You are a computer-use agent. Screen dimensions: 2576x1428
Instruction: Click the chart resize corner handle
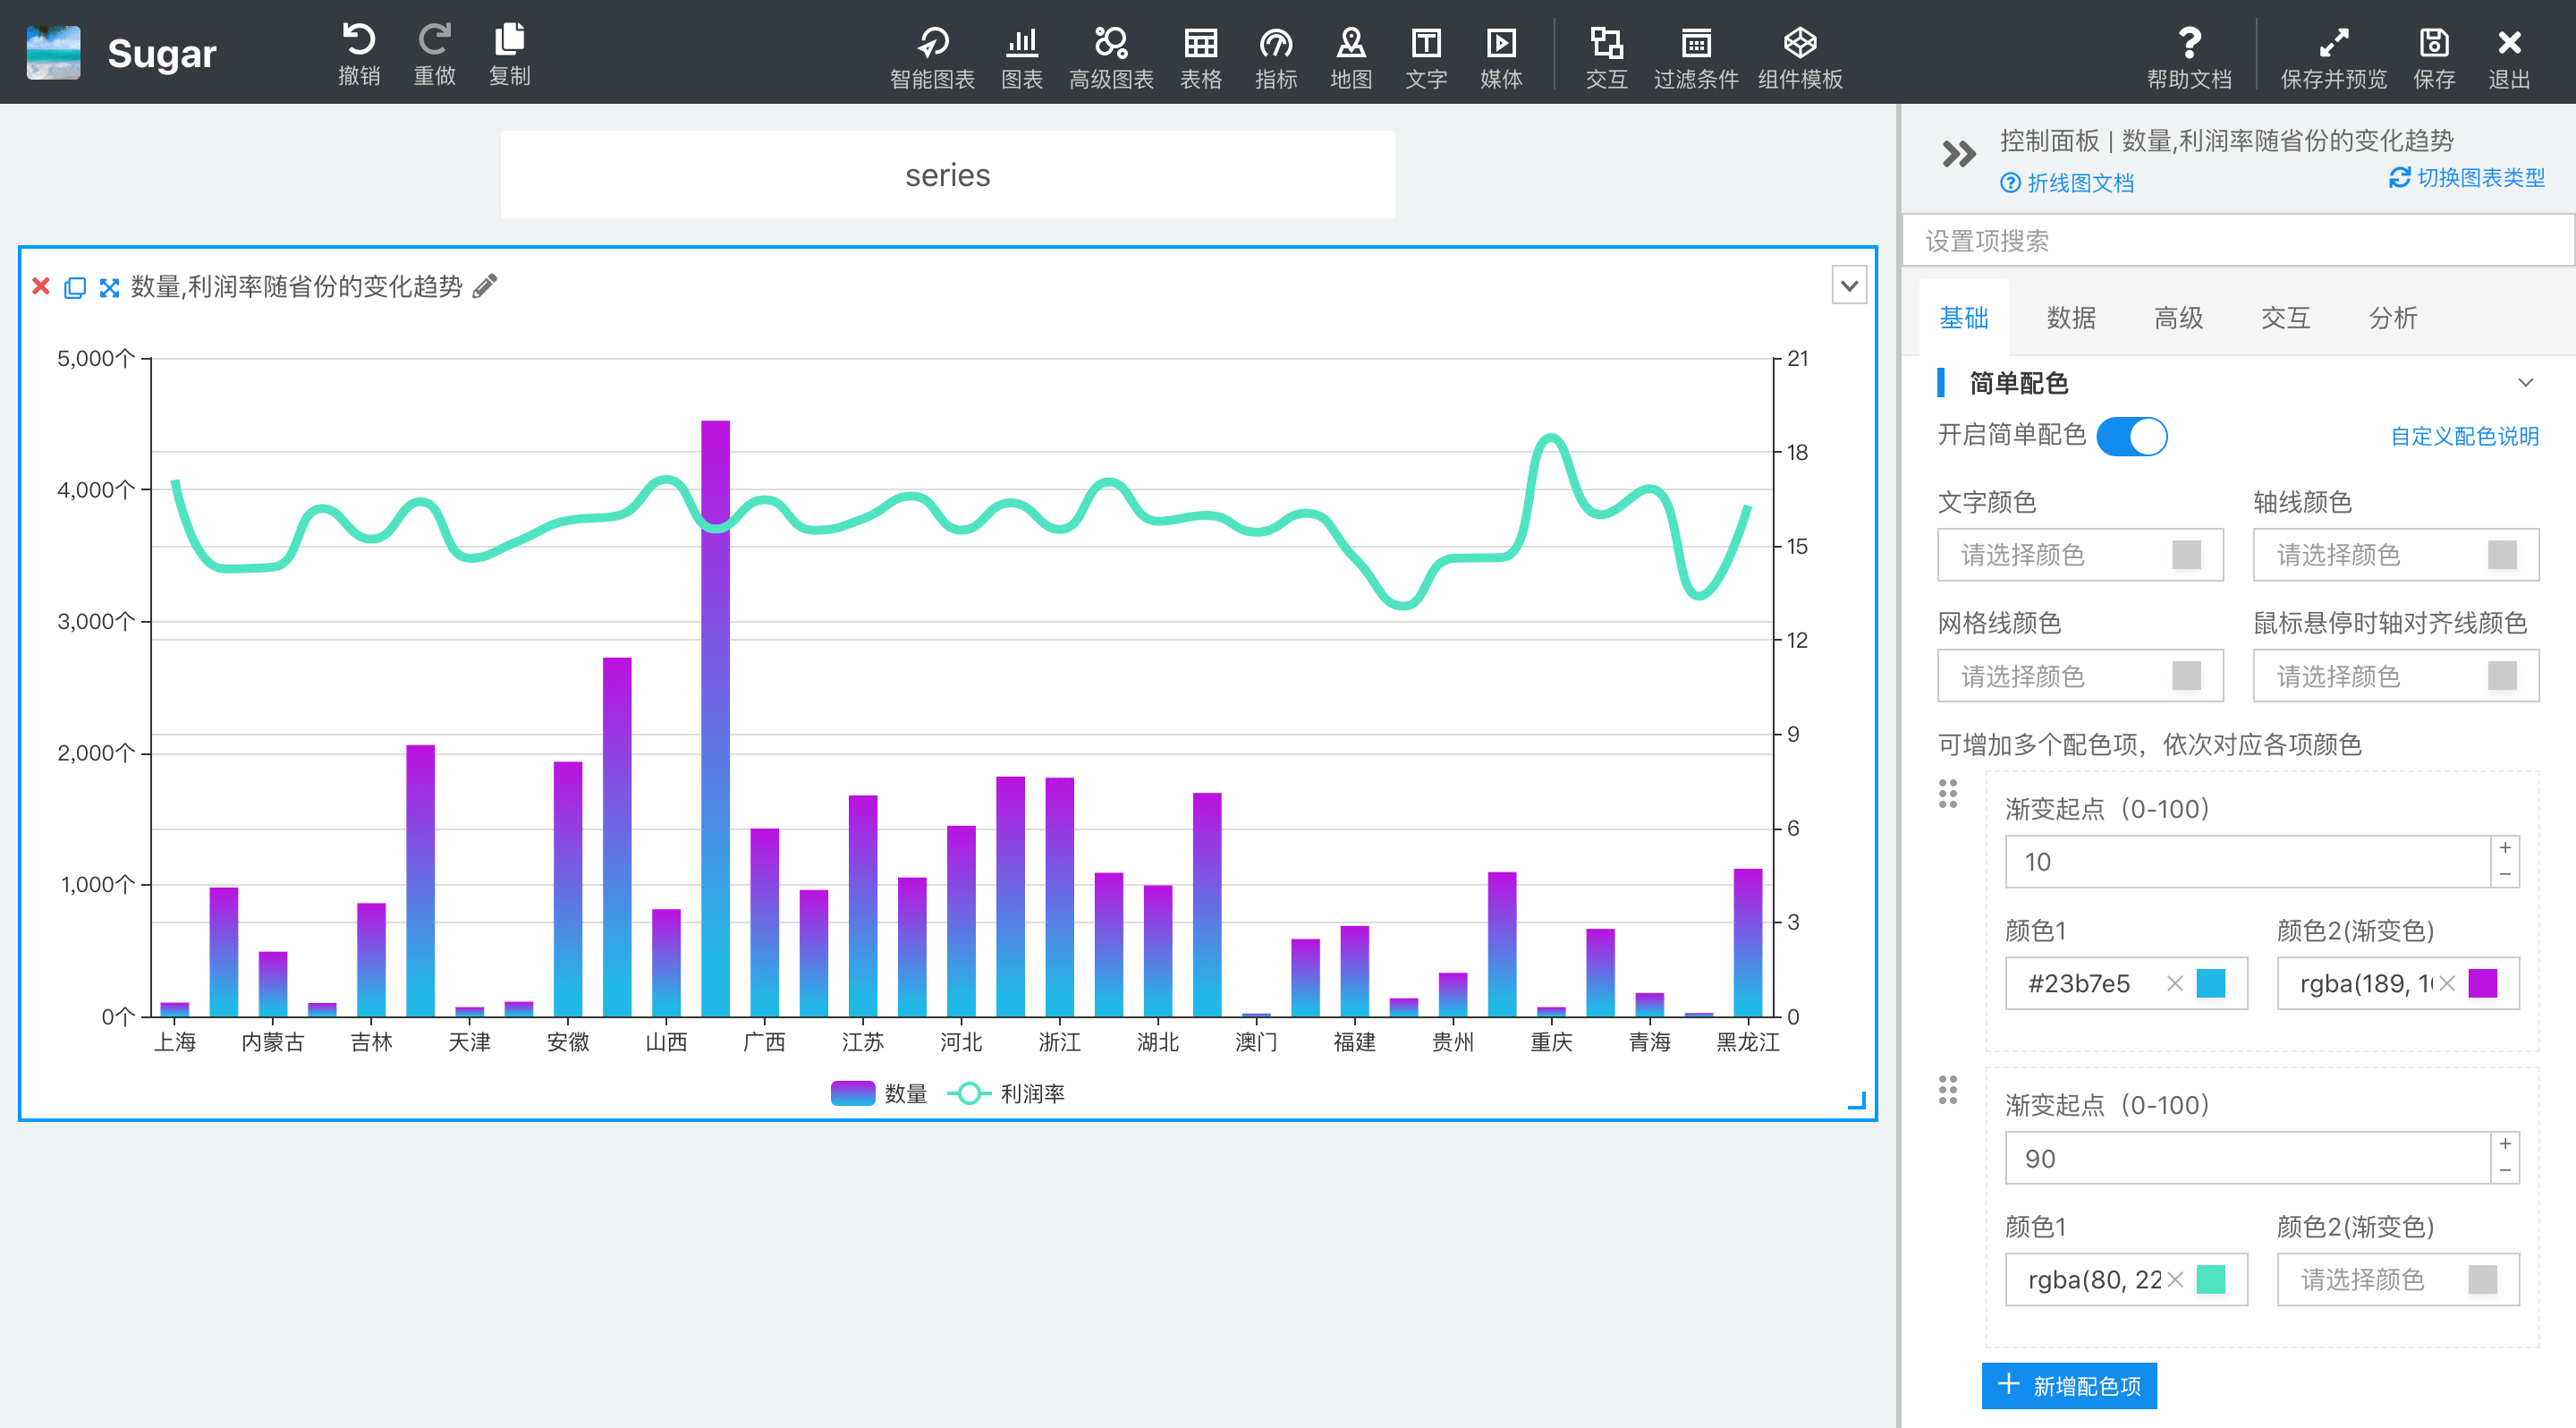tap(1857, 1100)
